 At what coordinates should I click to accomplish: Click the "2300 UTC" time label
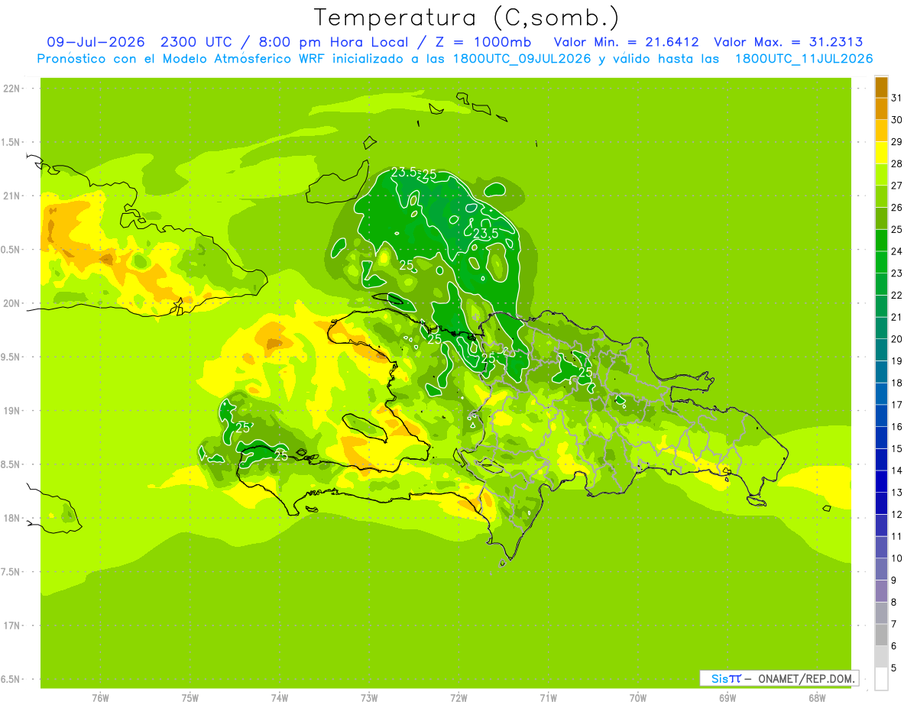pos(196,42)
